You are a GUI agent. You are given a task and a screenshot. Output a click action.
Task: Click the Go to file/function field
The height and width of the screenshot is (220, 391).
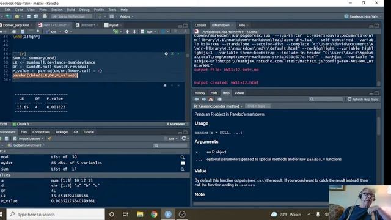pyautogui.click(x=72, y=16)
